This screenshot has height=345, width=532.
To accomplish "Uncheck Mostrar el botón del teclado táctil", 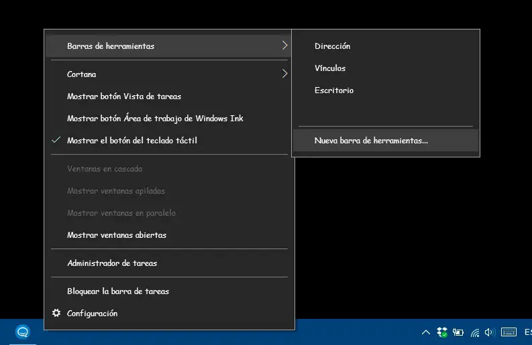I will 169,140.
